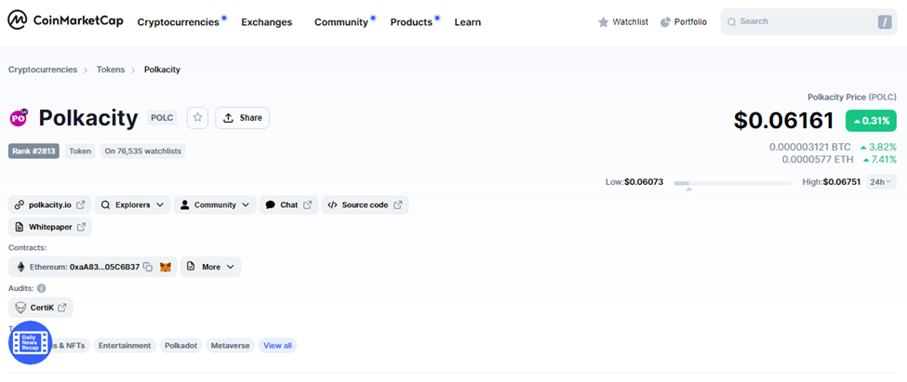This screenshot has height=382, width=907.
Task: Click the green 0.31% change badge
Action: pos(871,121)
